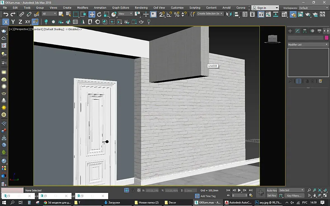Click the Select and Link icon

22,14
